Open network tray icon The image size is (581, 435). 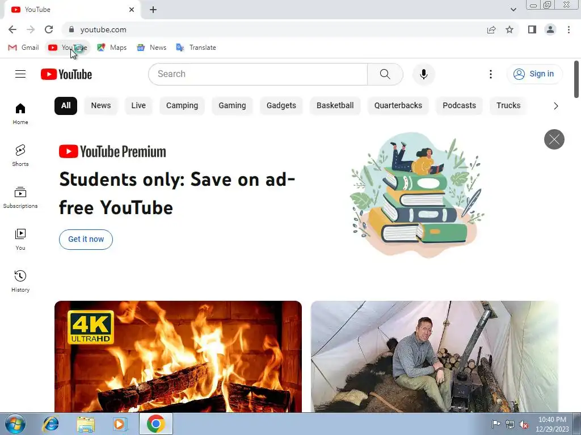click(510, 424)
